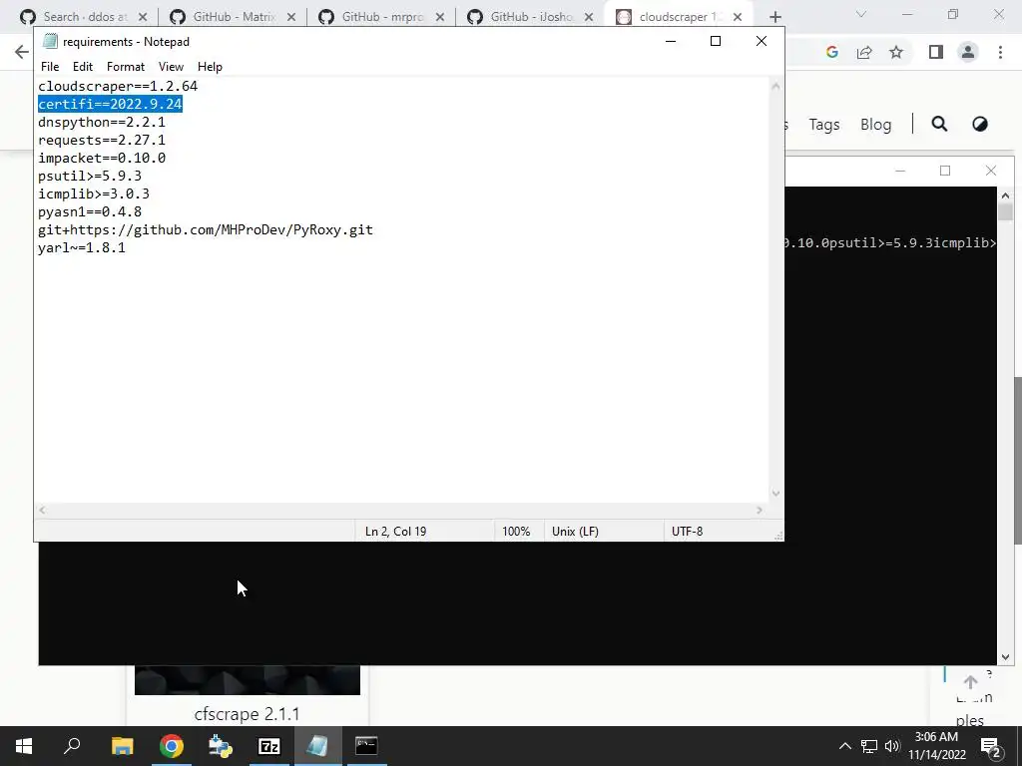Close the 'GitHub - iJosho' Chrome tab
Viewport: 1022px width, 766px height.
point(589,17)
